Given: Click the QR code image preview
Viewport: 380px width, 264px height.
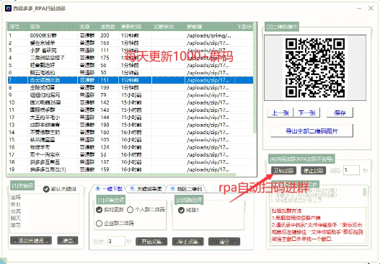Looking at the screenshot, I should [315, 68].
